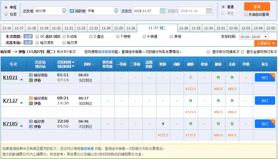
Task: Switch to the 11-28 date tab
Action: 184,28
